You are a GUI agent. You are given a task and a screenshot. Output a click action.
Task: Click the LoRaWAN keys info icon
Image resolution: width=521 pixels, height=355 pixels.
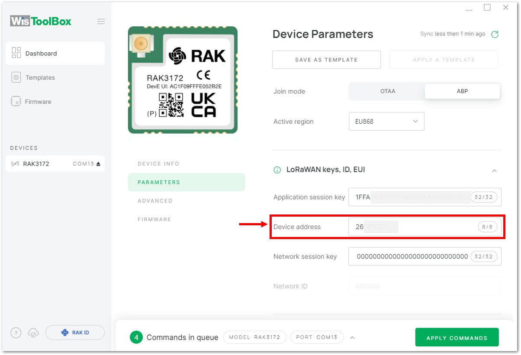pyautogui.click(x=277, y=170)
